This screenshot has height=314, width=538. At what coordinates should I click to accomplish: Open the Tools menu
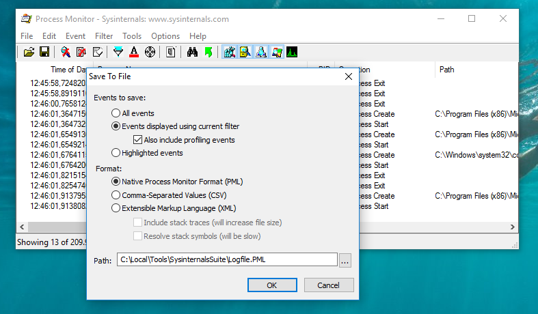[132, 36]
